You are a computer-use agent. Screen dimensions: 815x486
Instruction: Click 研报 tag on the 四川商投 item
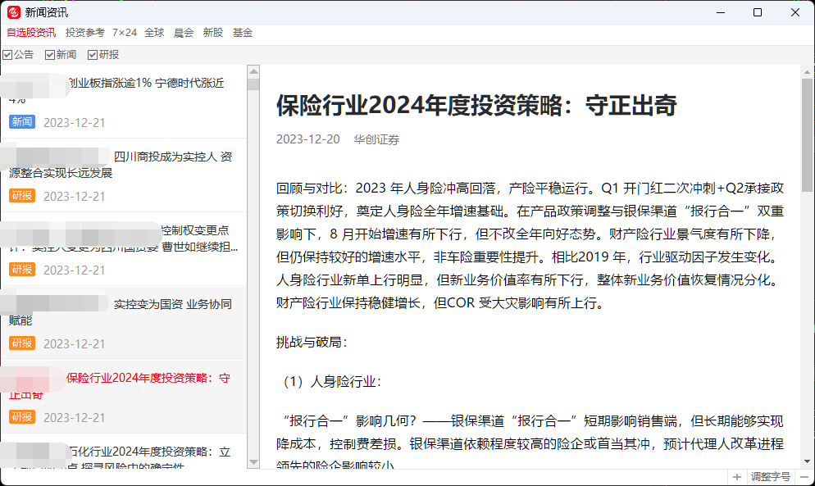point(22,196)
